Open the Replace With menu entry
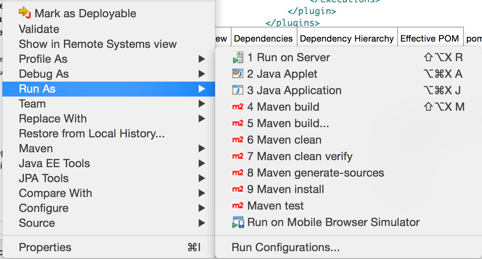This screenshot has height=259, width=482. pyautogui.click(x=109, y=119)
